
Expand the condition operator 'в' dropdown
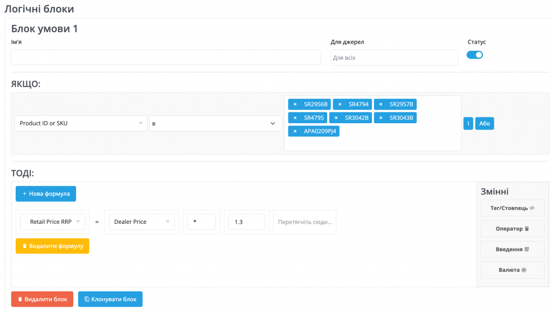[216, 123]
